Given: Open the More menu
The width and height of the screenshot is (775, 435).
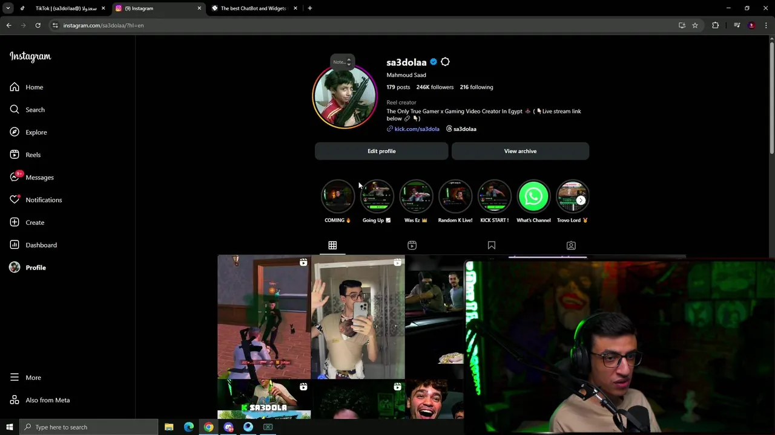Looking at the screenshot, I should point(25,378).
